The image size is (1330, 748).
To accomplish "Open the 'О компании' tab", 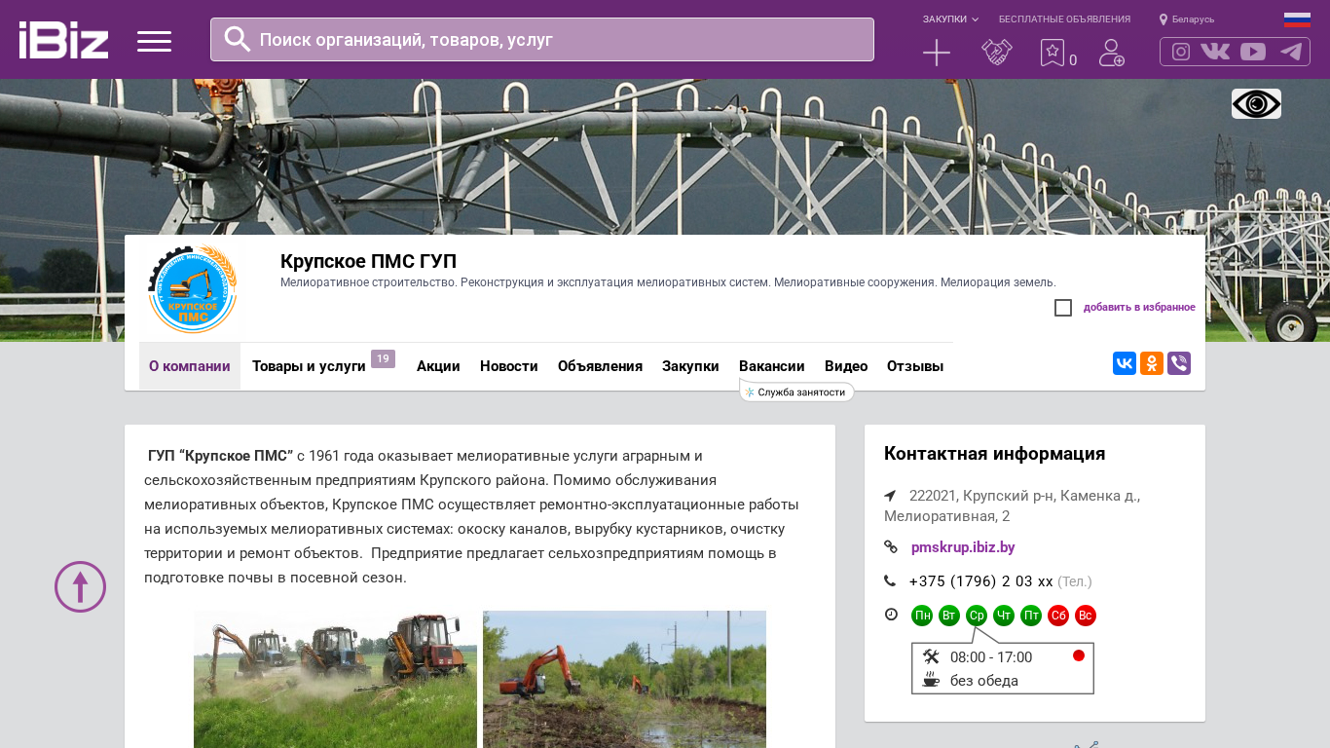I will (x=190, y=366).
